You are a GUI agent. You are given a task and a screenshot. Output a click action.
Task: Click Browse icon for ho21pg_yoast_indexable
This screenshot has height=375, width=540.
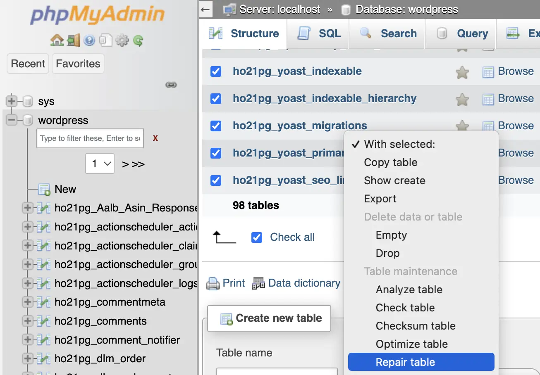tap(488, 72)
